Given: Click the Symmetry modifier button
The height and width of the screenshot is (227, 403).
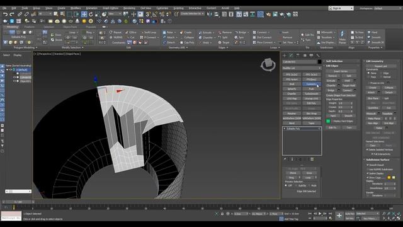Looking at the screenshot, I should (x=312, y=84).
